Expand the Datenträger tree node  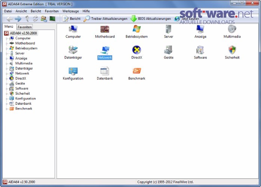coord(7,68)
